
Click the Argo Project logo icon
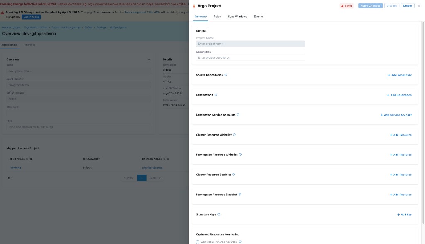194,6
